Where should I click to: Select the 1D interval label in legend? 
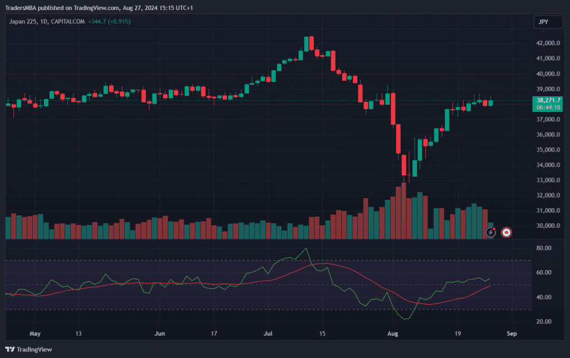coord(55,22)
